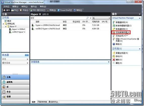Image resolution: width=144 pixels, height=106 pixels.
Task: Collapse the 详细信息 panel
Action: [109, 62]
